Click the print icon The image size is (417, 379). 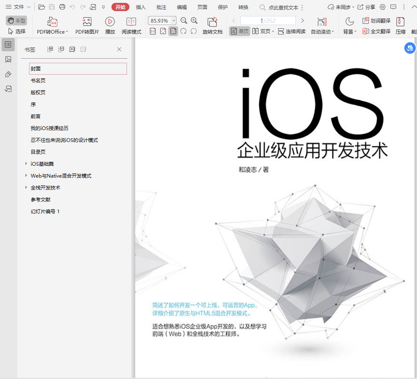click(x=62, y=7)
